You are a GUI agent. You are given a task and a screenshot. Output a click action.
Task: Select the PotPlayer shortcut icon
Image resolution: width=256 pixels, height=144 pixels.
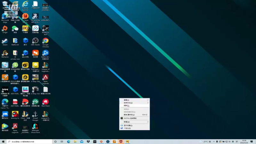coord(36,67)
